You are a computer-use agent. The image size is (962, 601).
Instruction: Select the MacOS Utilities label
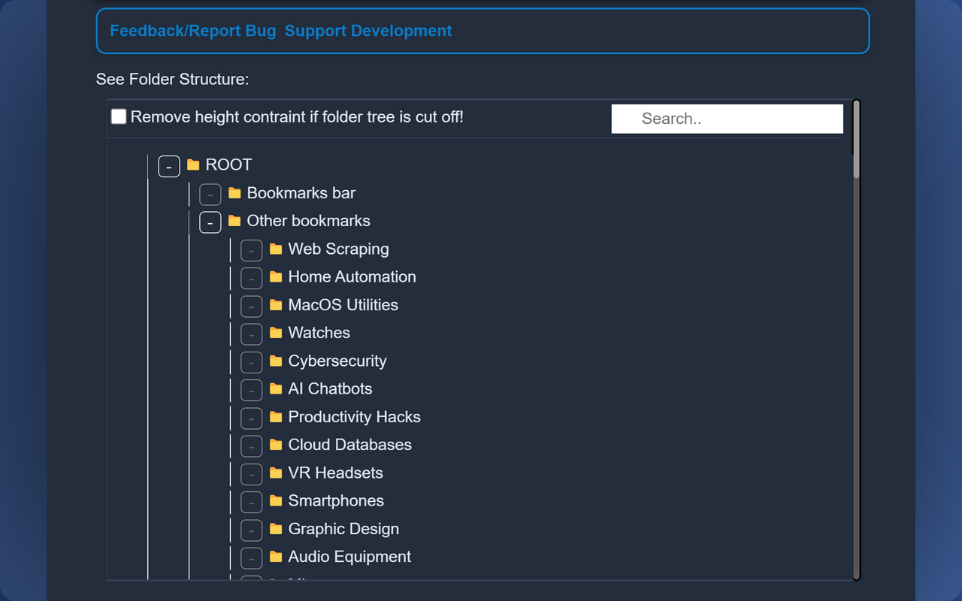coord(343,305)
